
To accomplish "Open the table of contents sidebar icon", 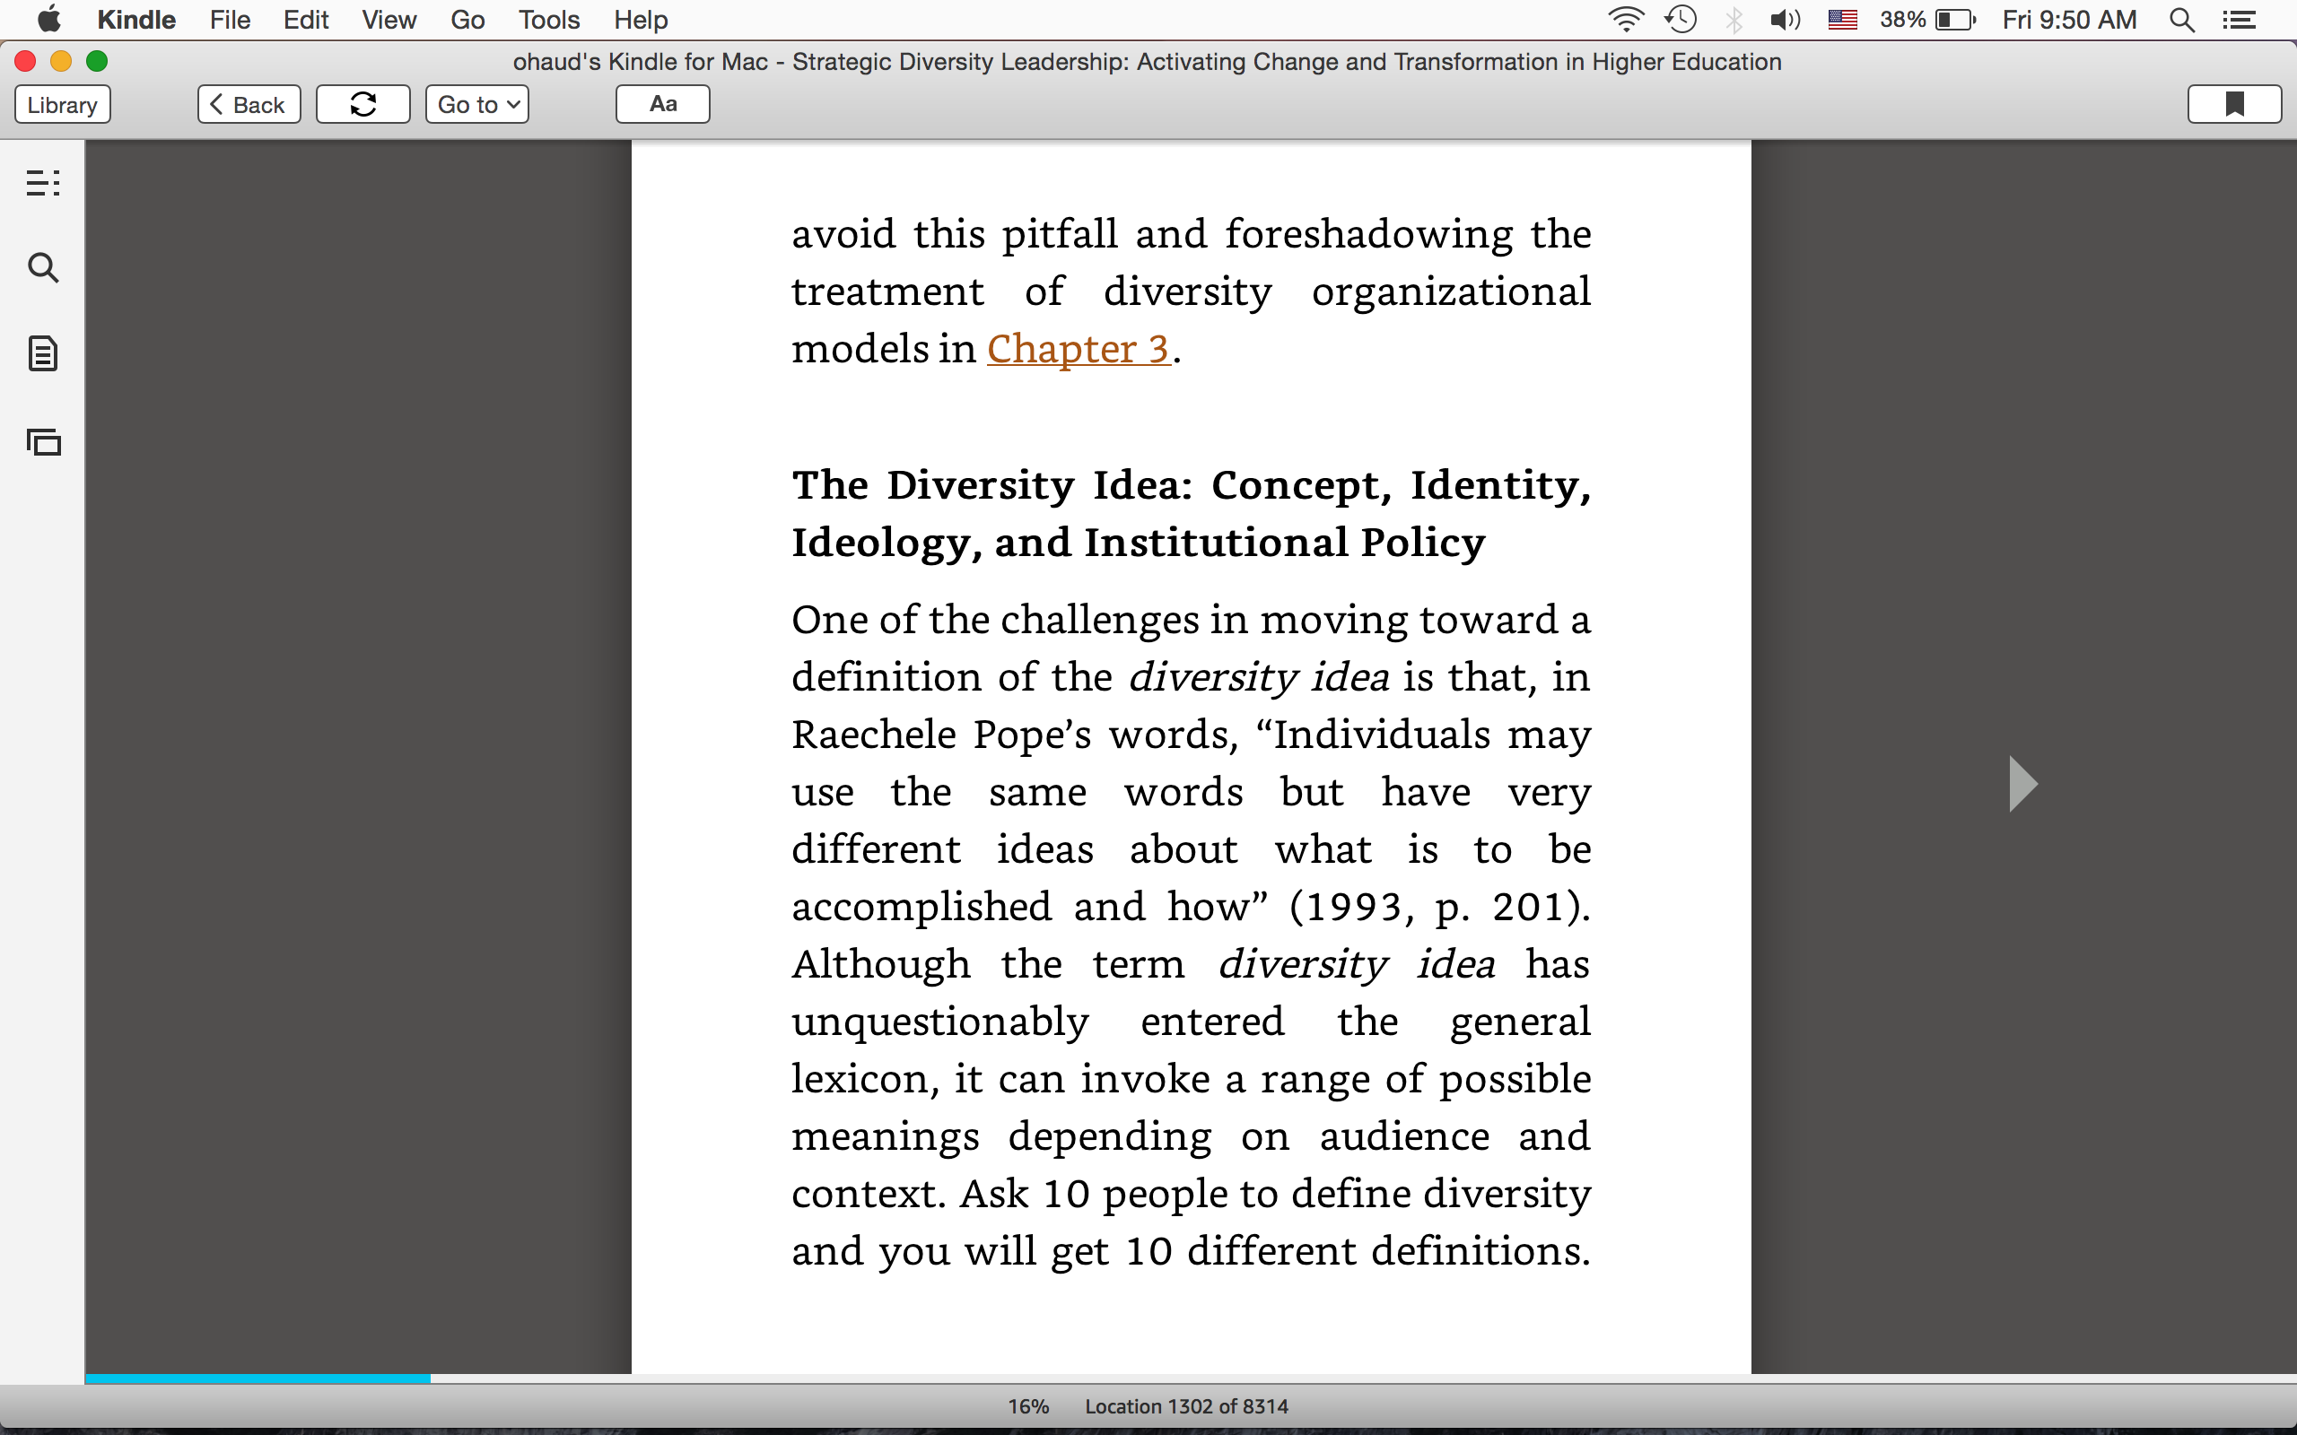I will [x=43, y=182].
